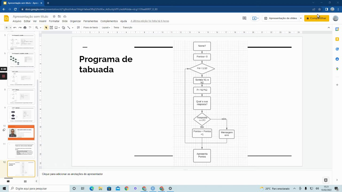Select the shape tool icon
This screenshot has height=192, width=342.
(x=63, y=27)
